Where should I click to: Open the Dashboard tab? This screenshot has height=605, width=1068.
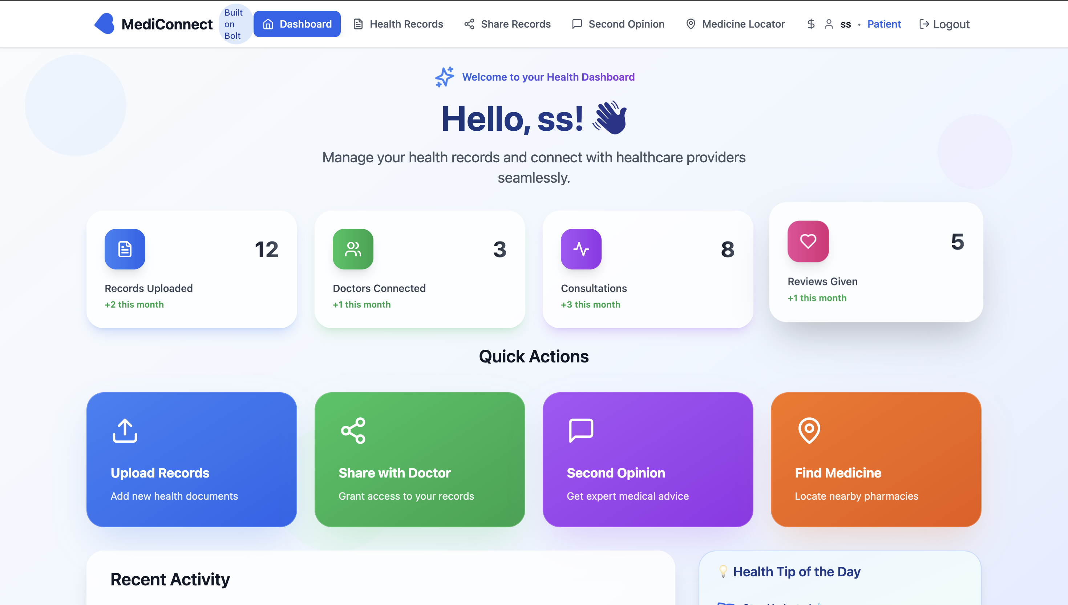pyautogui.click(x=297, y=24)
